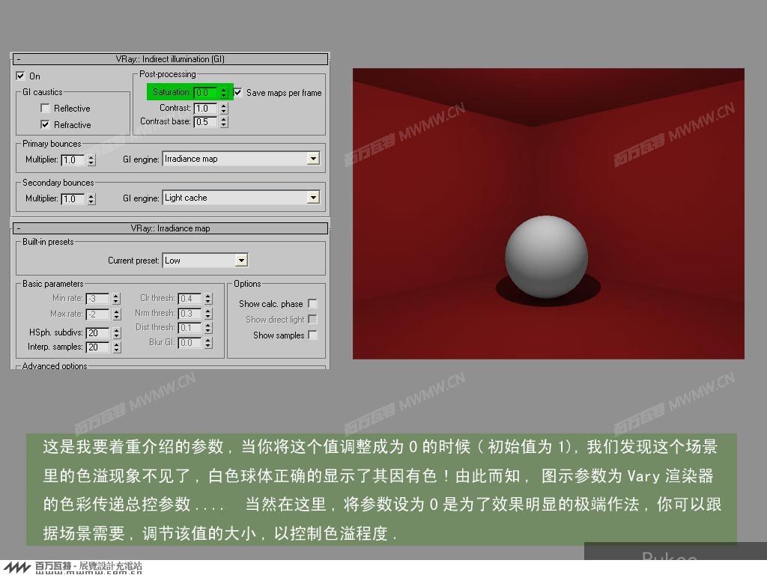Click the Contrast base value field
Screen dimensions: 767x575
pyautogui.click(x=206, y=122)
